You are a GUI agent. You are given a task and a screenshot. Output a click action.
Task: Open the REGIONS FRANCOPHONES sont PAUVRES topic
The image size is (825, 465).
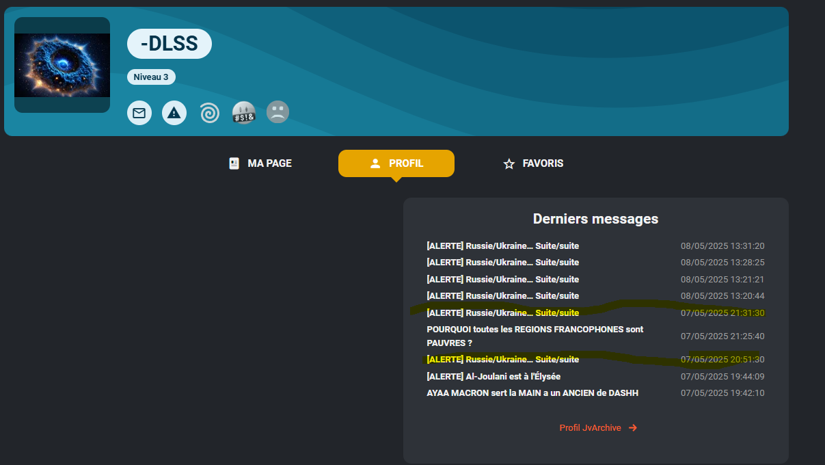[x=535, y=336]
